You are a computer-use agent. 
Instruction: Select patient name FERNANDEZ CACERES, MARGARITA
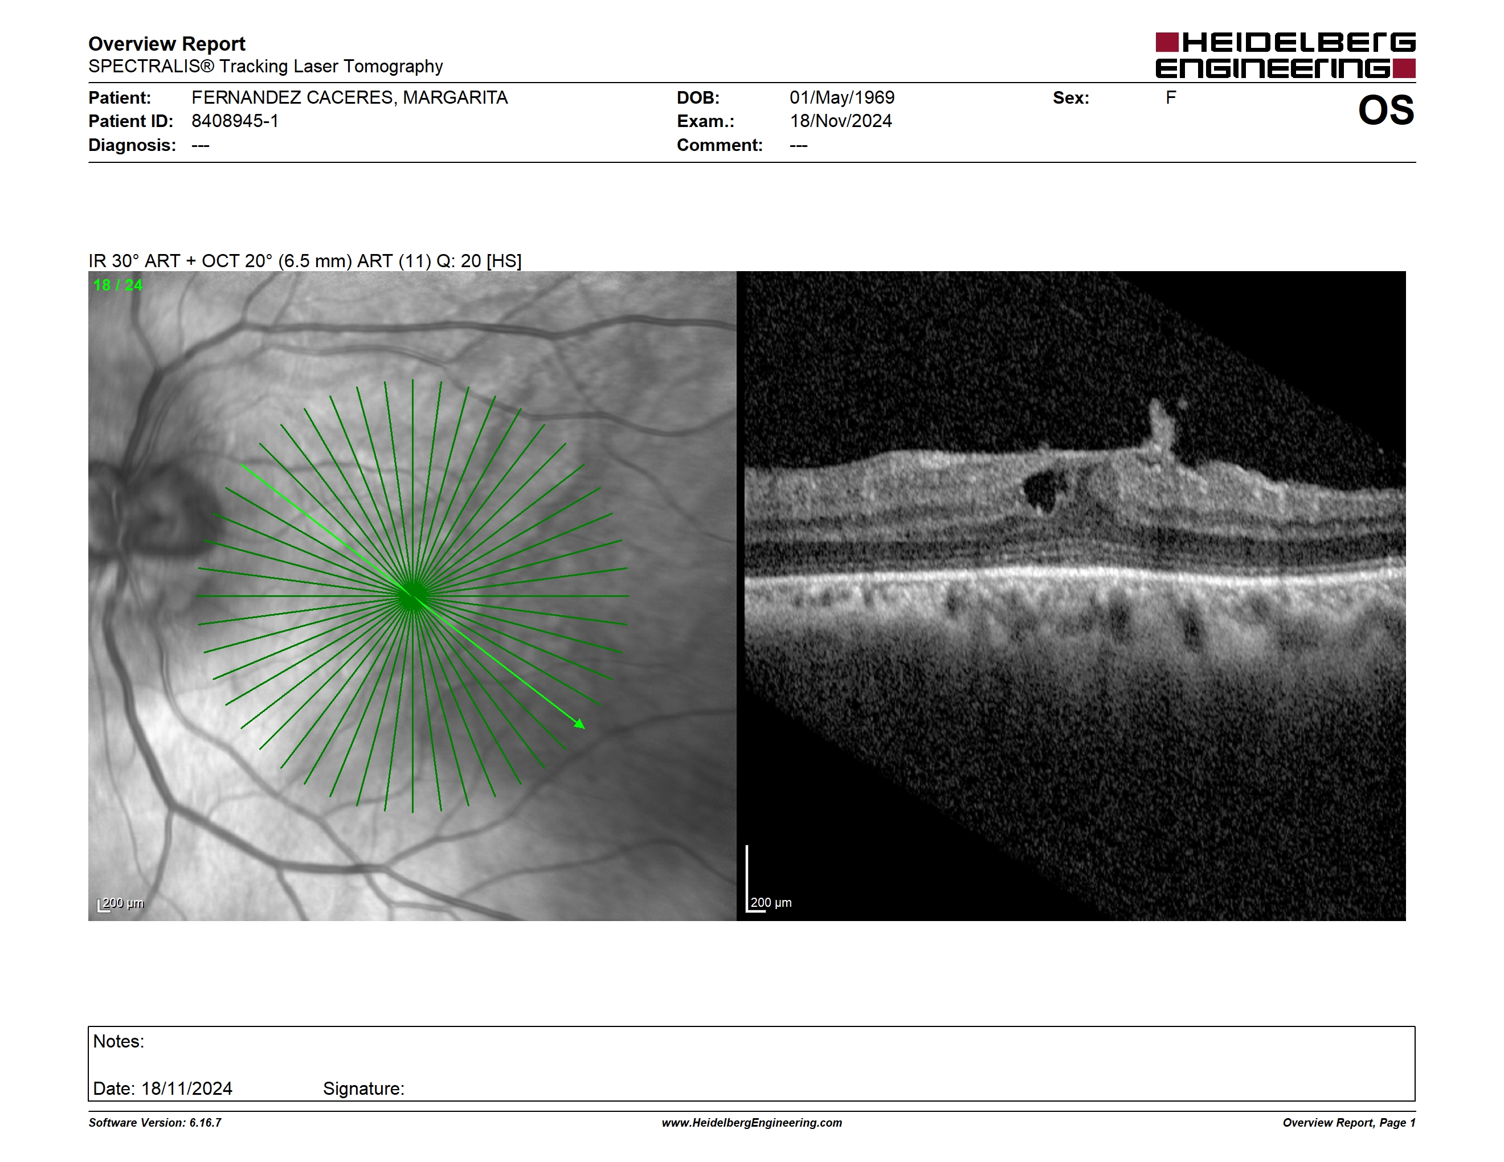pyautogui.click(x=349, y=98)
